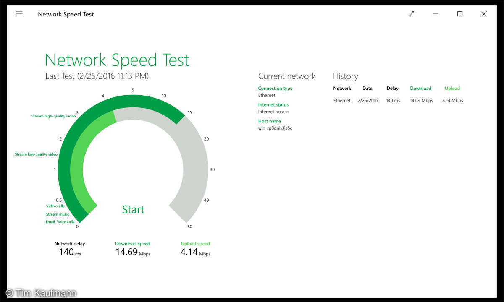
Task: Click the History section heading
Action: coord(346,76)
